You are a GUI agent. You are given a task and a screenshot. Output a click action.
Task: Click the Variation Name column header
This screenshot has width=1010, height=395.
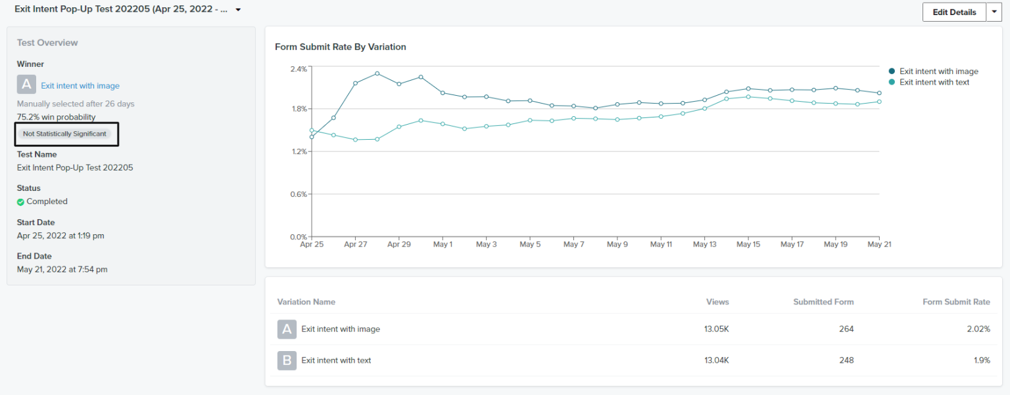[x=306, y=302]
